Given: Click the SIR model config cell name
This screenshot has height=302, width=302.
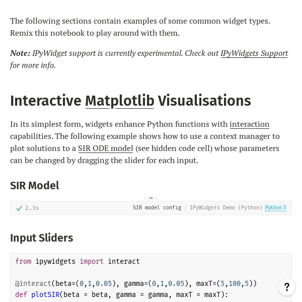Looking at the screenshot, I should click(157, 207).
